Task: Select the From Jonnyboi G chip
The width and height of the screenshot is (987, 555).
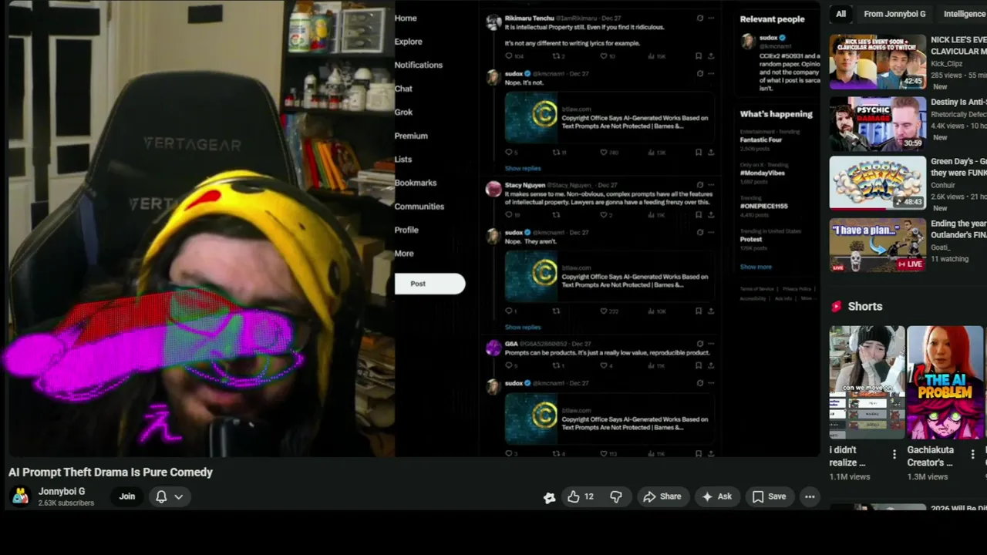Action: click(894, 14)
